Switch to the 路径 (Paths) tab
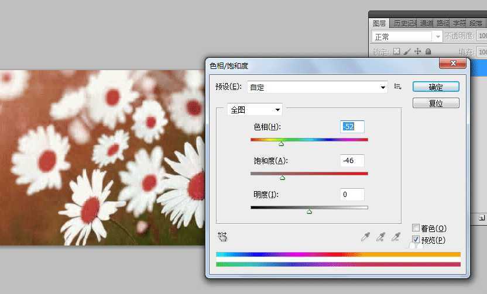The height and width of the screenshot is (294, 487). (443, 23)
